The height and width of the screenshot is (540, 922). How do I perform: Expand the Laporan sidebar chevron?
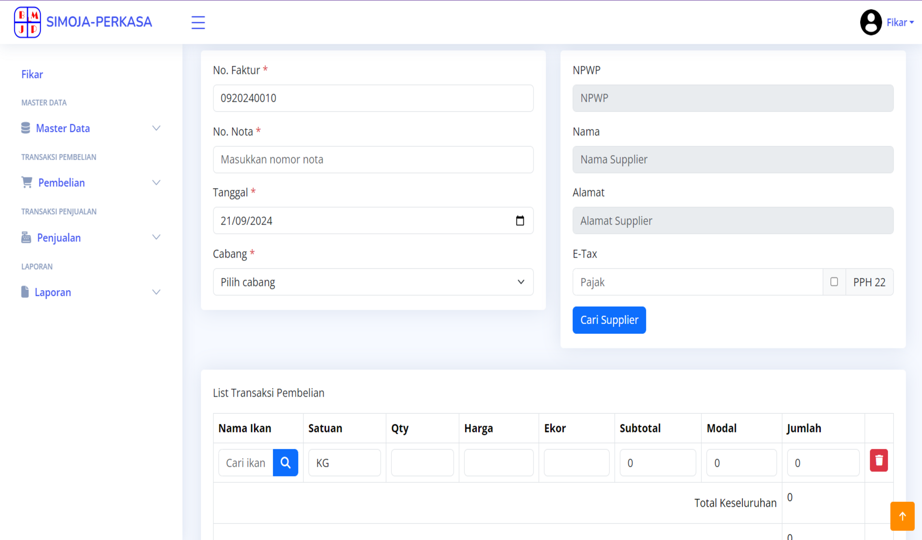(156, 292)
